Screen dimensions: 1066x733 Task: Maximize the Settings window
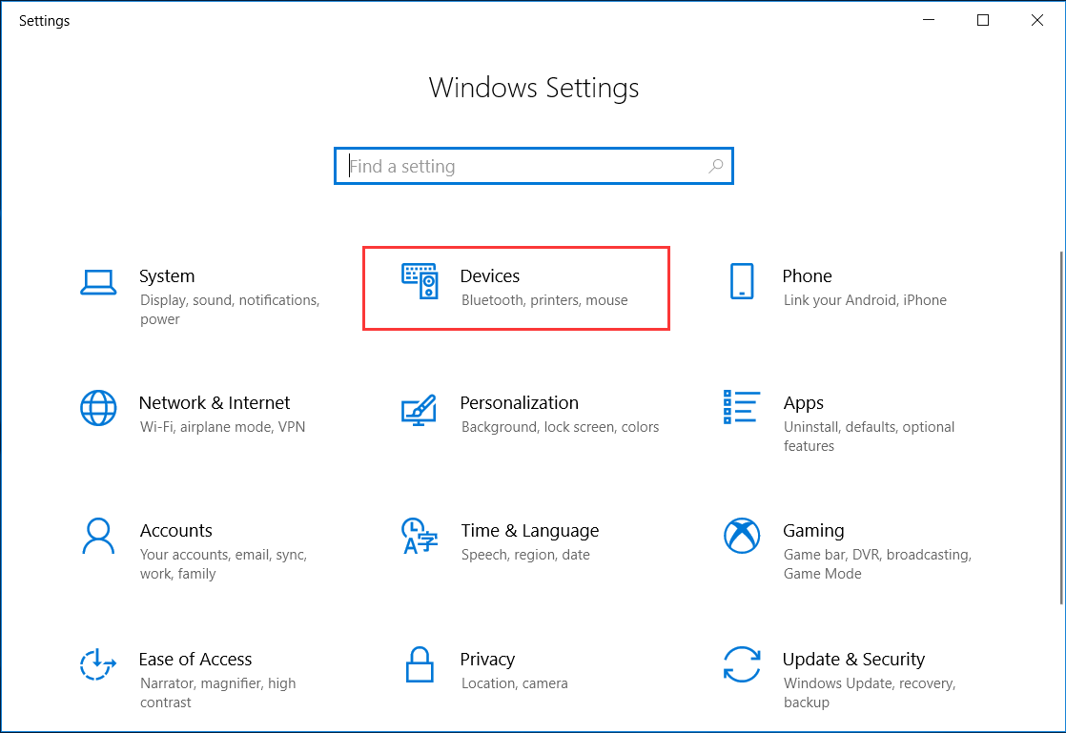[983, 20]
